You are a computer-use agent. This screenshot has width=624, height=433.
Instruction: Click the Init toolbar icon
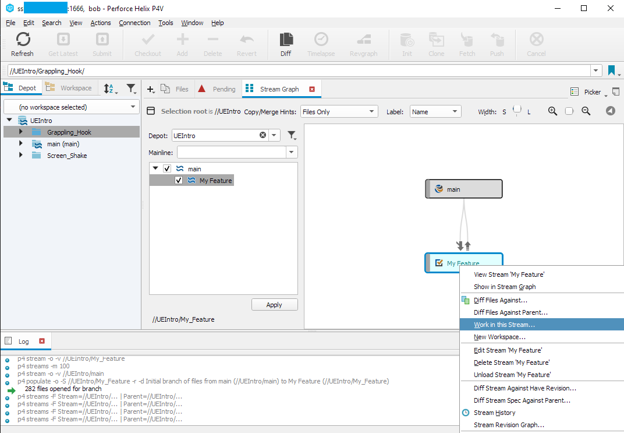tap(407, 44)
